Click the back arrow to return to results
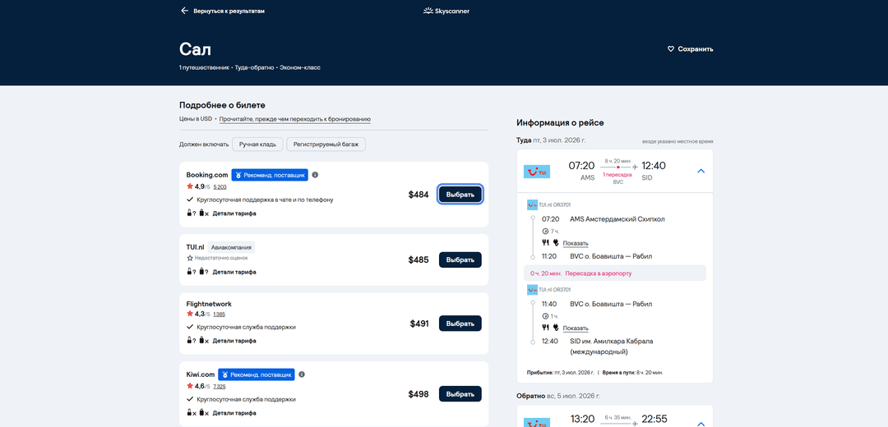Image resolution: width=888 pixels, height=427 pixels. pos(184,11)
